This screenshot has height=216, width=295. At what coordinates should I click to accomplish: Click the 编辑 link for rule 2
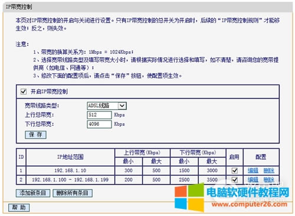pos(253,179)
